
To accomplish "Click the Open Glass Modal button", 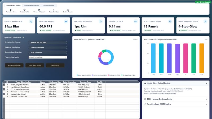I will click(35, 65).
